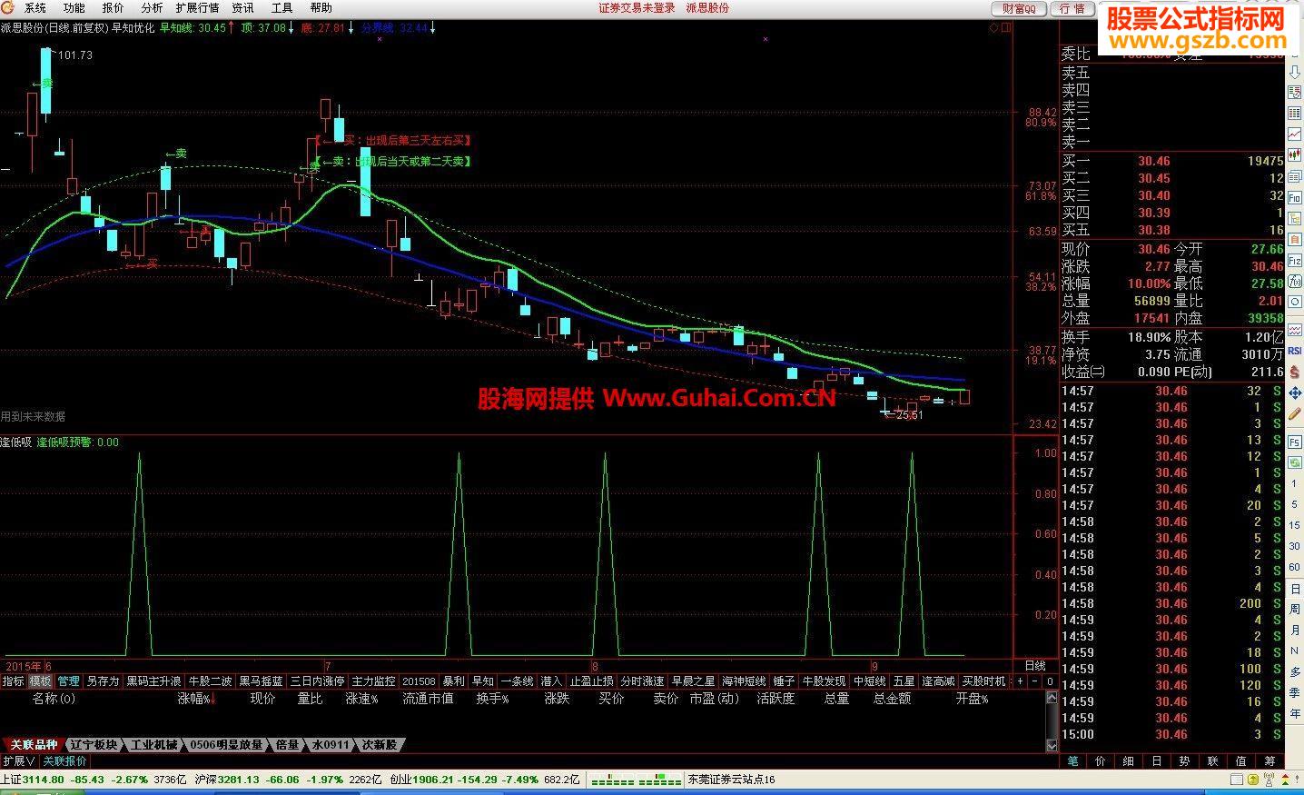Viewport: 1304px width, 795px height.
Task: Switch to 次新股 tab
Action: click(x=380, y=745)
